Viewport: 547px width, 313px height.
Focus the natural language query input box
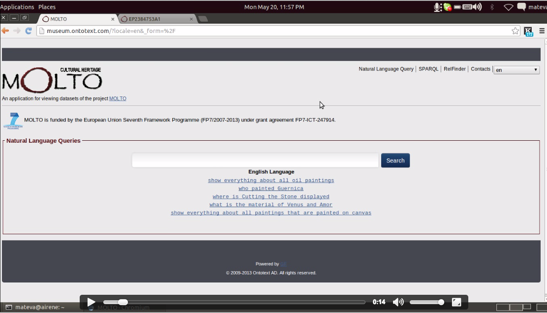(x=255, y=160)
